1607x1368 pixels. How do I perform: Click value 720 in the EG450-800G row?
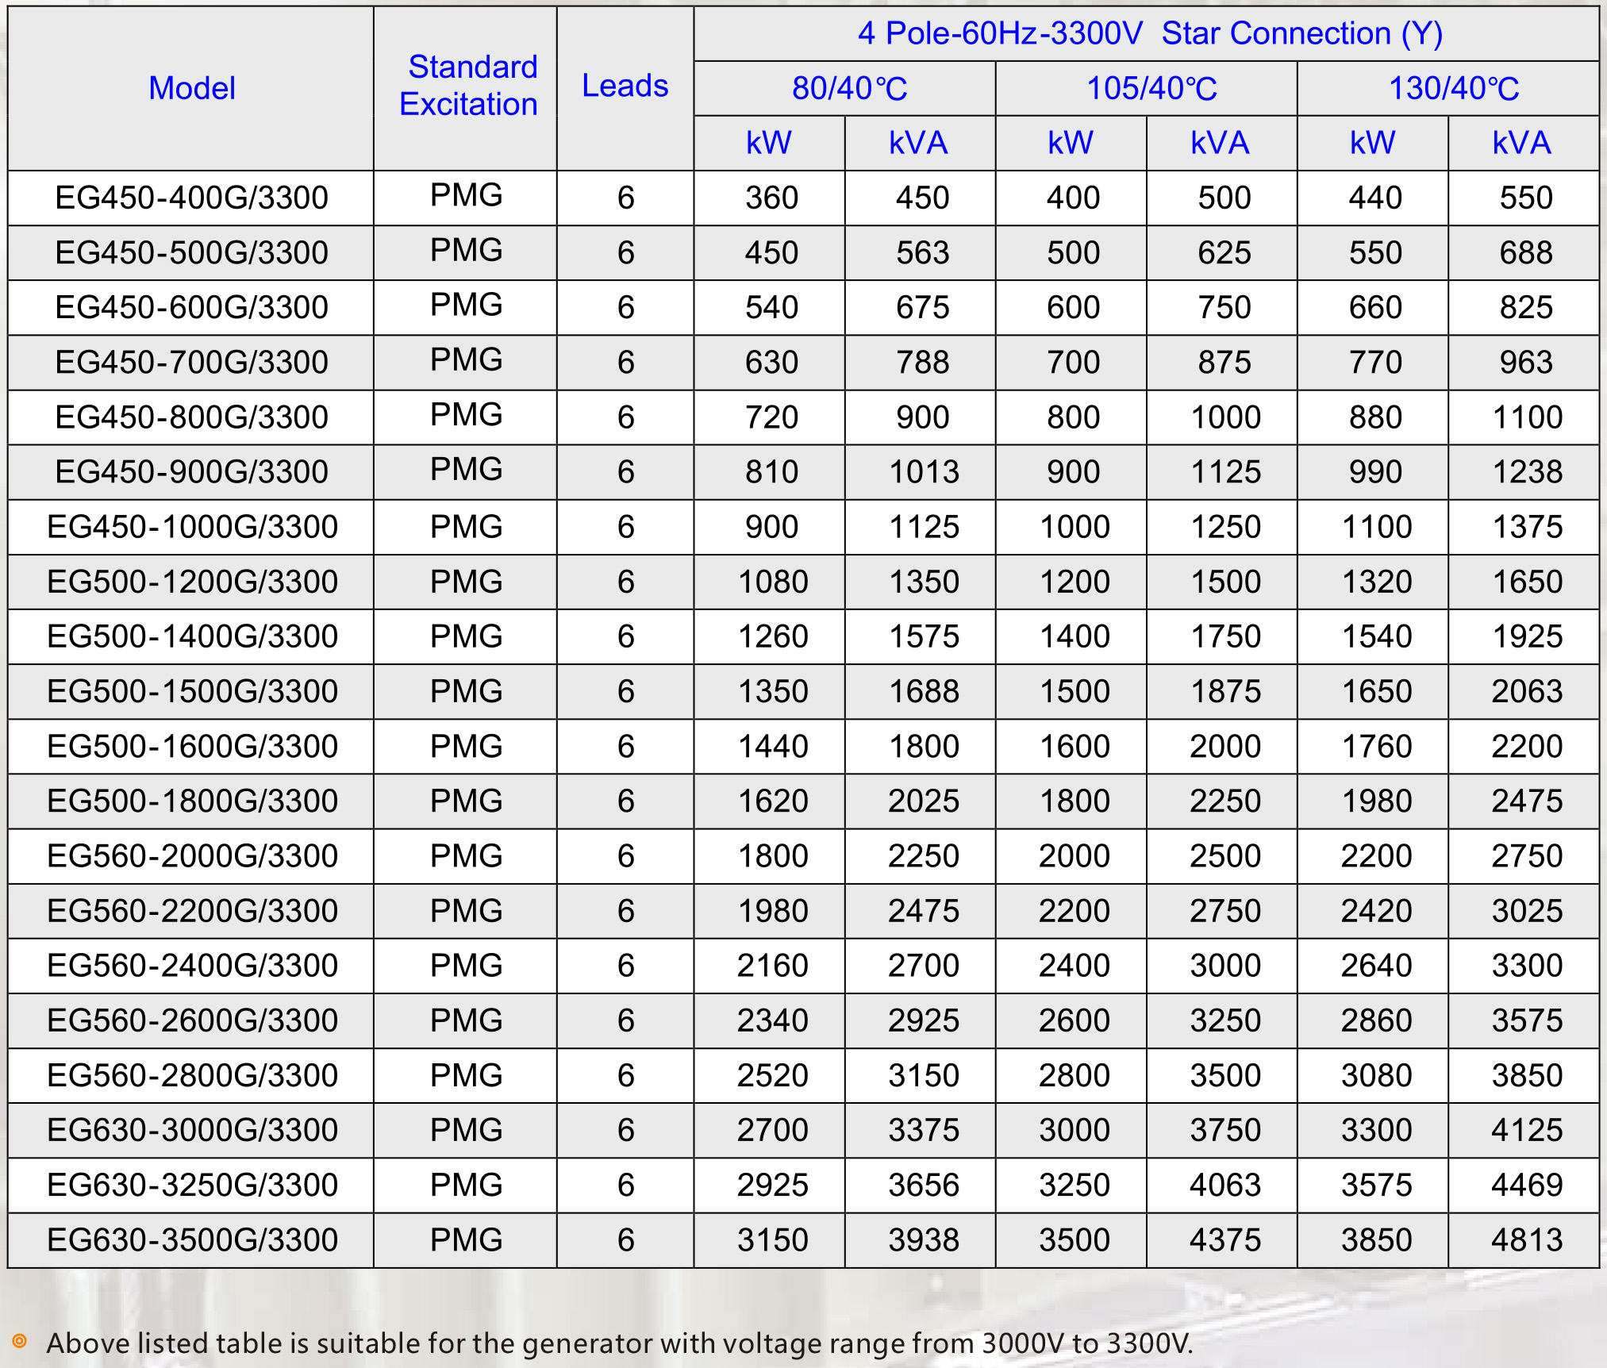771,417
